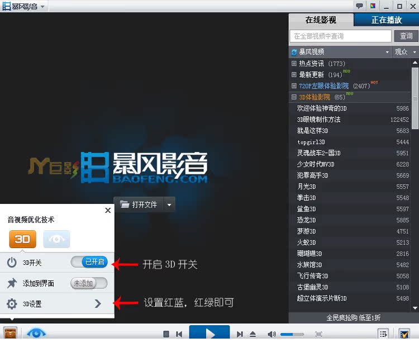
Task: Select 火蚁3D video
Action: [x=350, y=242]
